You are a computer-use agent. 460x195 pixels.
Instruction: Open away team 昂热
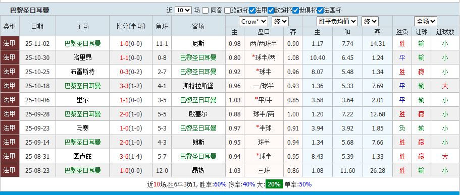pos(198,170)
